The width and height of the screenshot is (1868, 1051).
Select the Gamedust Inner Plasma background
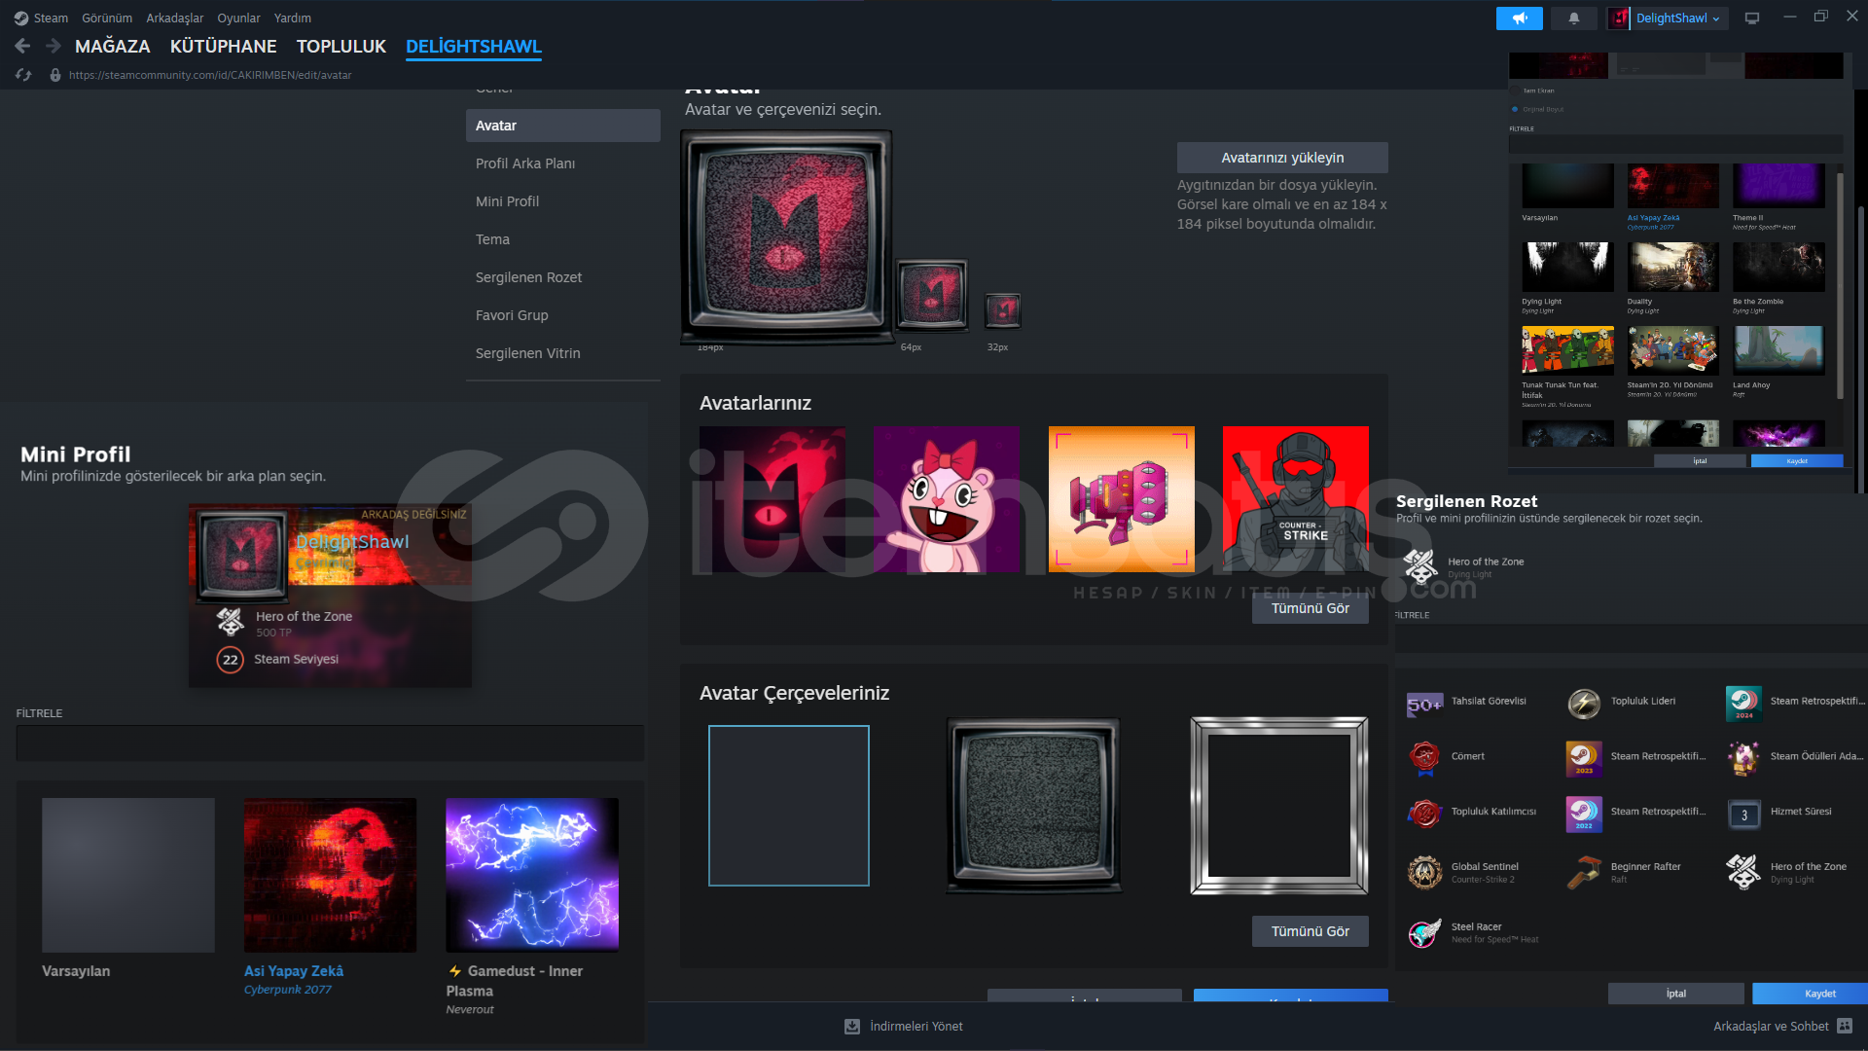pos(532,874)
